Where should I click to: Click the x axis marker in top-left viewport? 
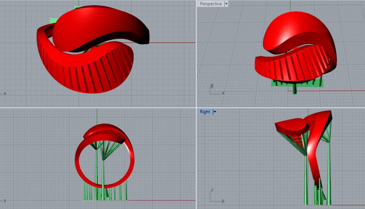(4, 94)
